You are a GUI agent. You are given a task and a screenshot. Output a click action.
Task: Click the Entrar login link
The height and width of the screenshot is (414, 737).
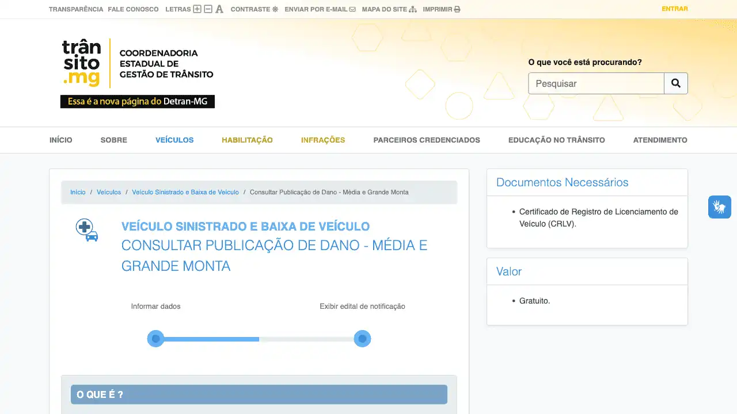click(x=675, y=9)
